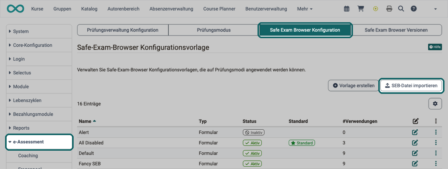
Task: Click Aktiv badge in Fancy SEB row
Action: (252, 164)
